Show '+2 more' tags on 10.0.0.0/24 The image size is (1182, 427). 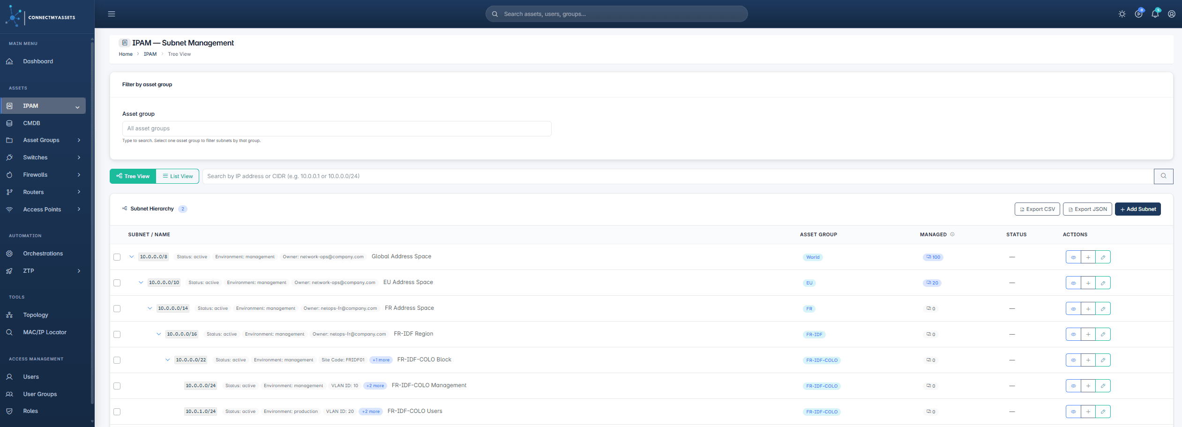375,386
